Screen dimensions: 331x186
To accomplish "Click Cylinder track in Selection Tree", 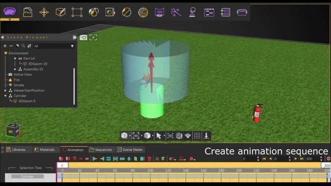I will (x=27, y=176).
